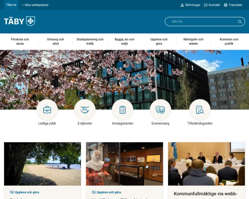Click the E-tjänster label
The image size is (249, 199).
pos(85,123)
